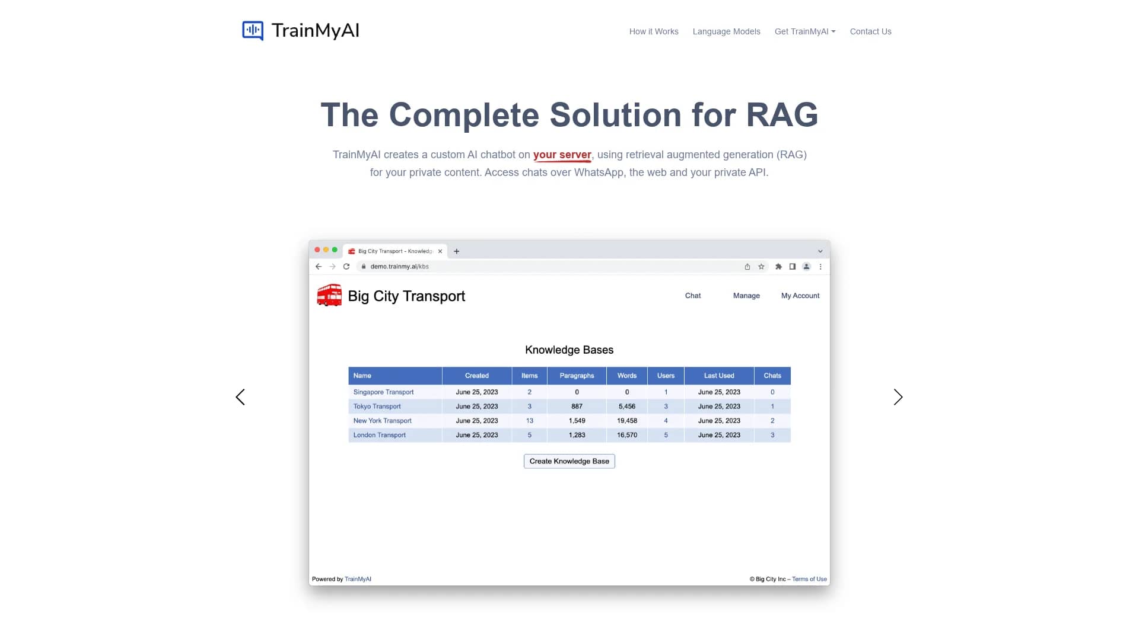
Task: Click browser forward arrow in demo screenshot
Action: (332, 267)
